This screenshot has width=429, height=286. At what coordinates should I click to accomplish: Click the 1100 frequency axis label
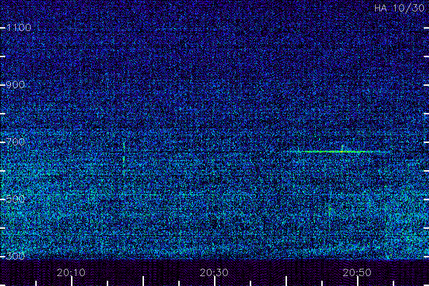(19, 27)
